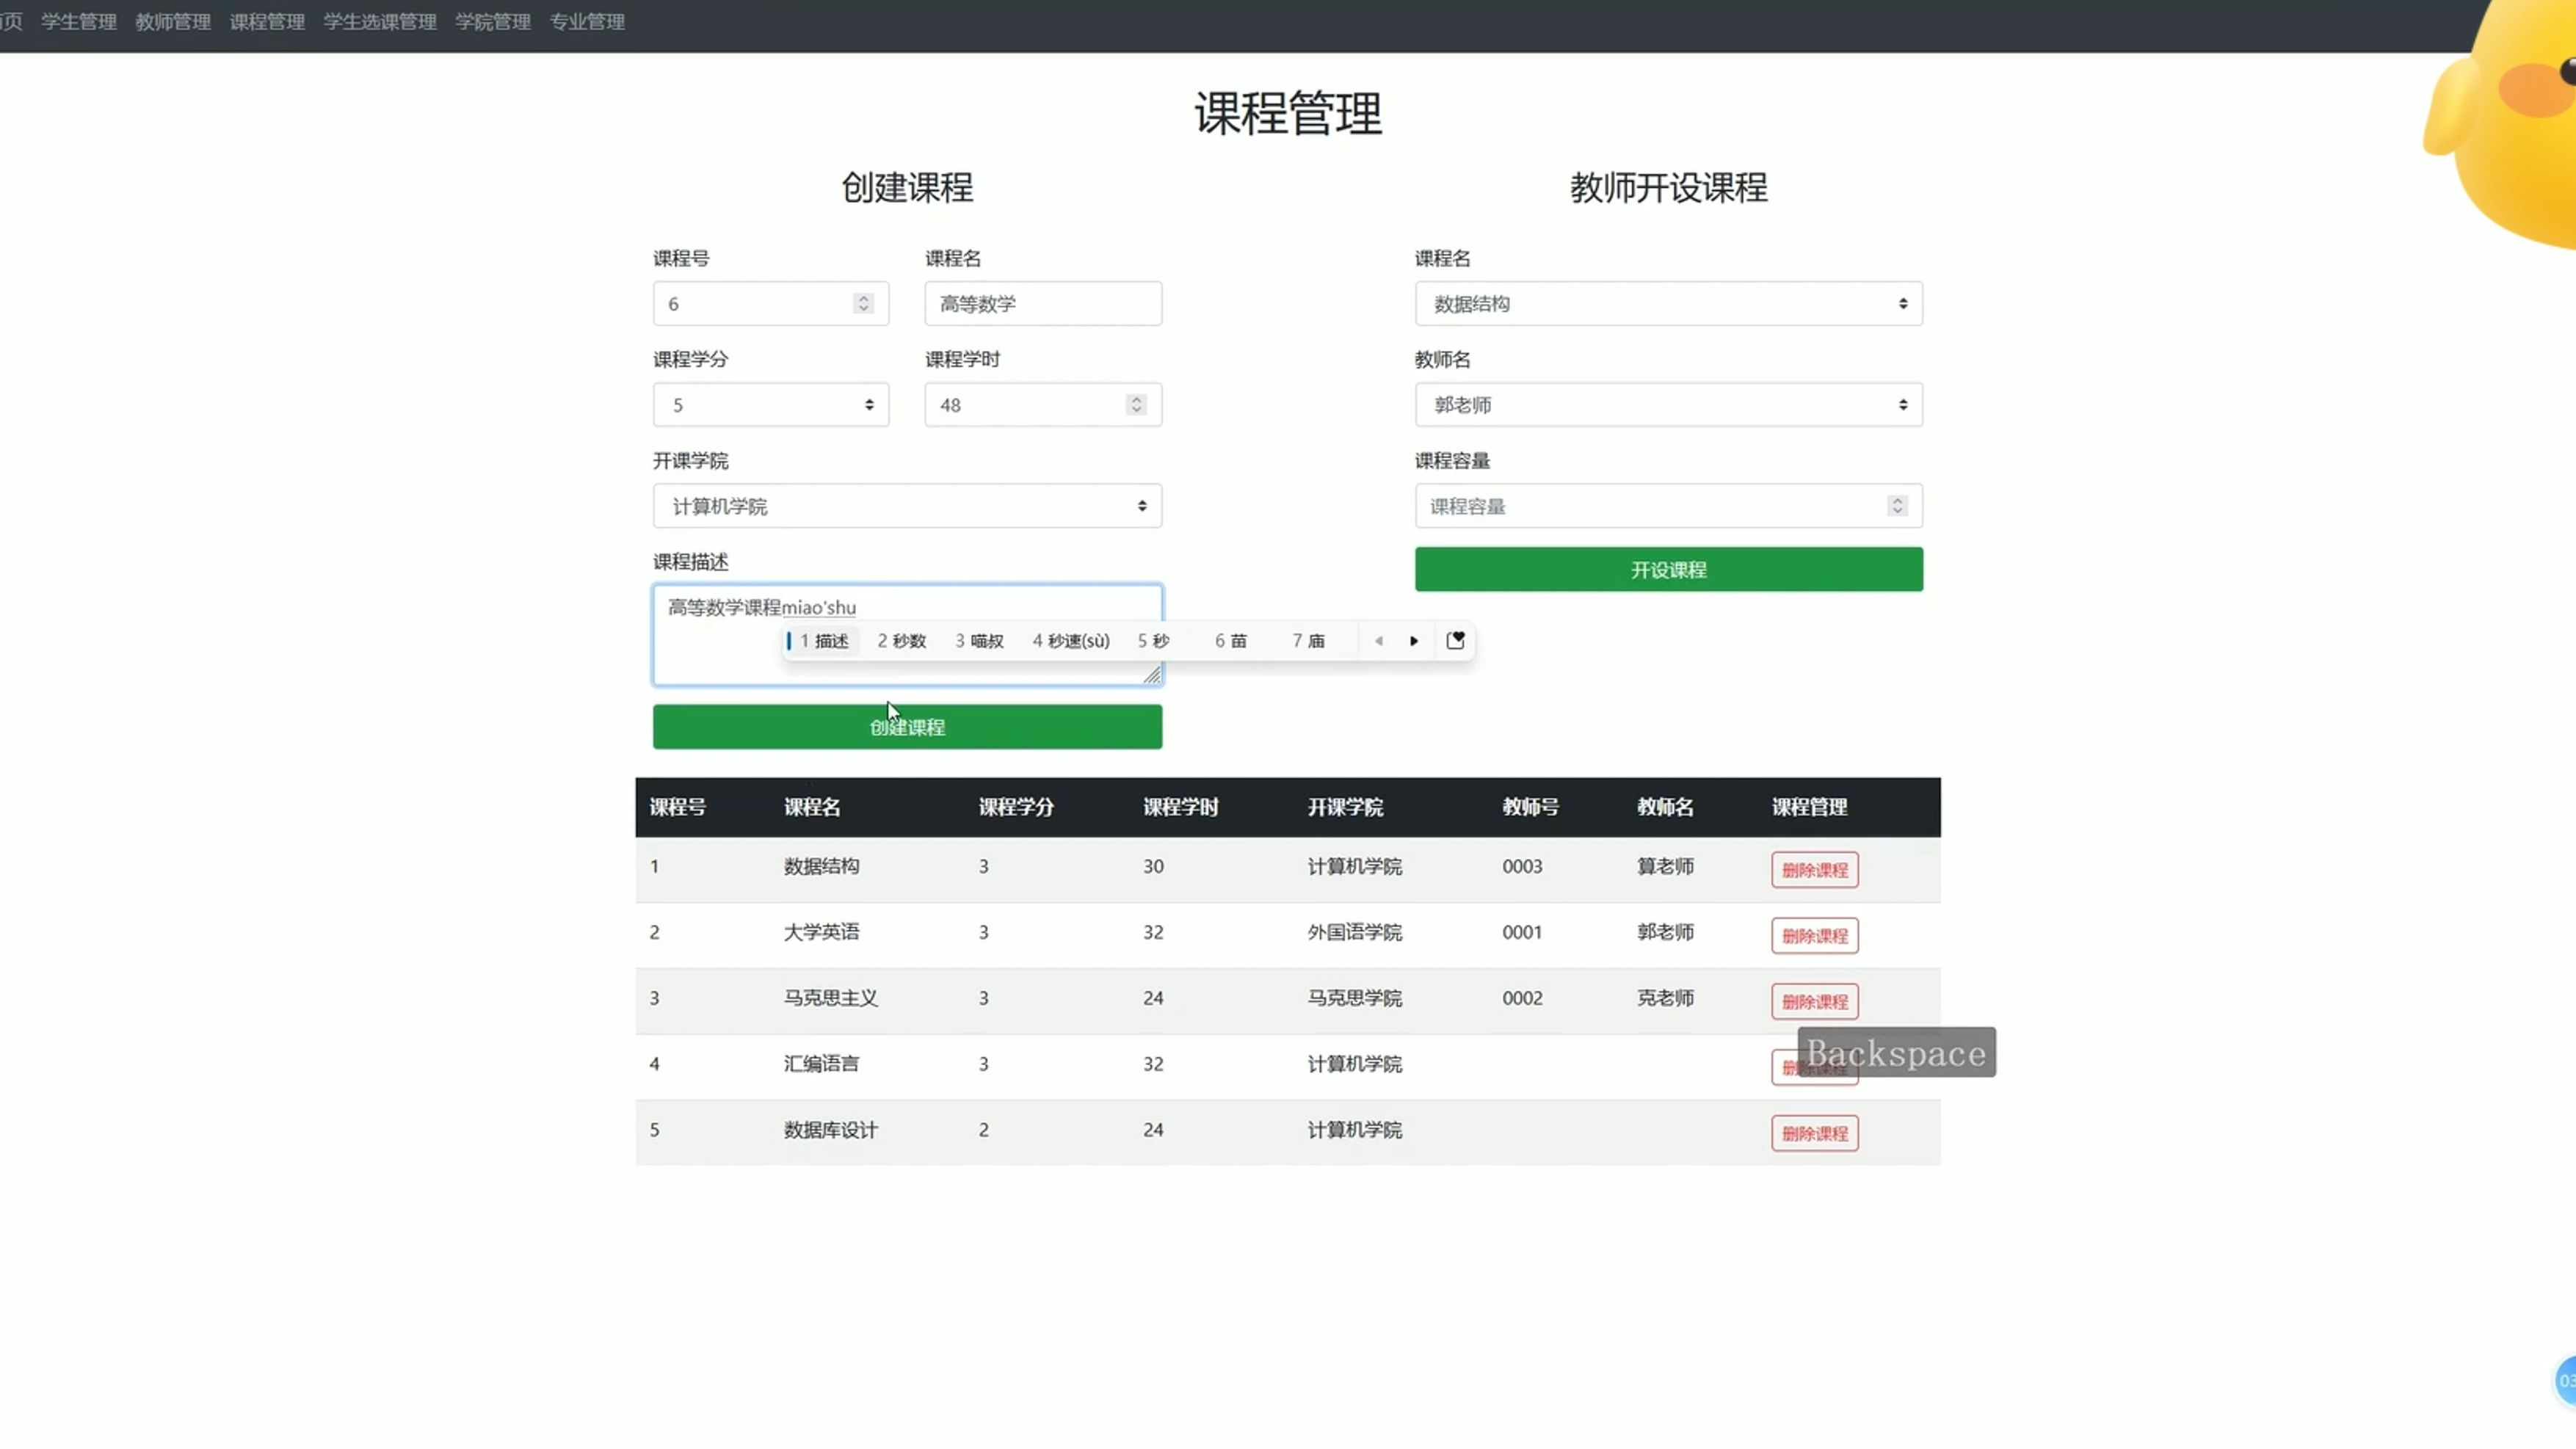This screenshot has width=2576, height=1449.
Task: Adjust the 课程号 stepper value
Action: pos(866,302)
